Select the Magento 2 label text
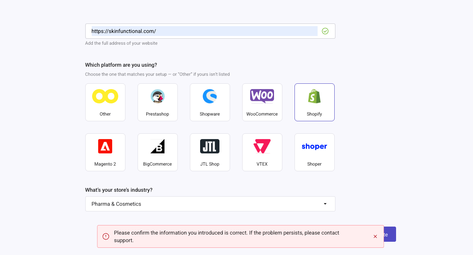The height and width of the screenshot is (255, 473). [105, 164]
